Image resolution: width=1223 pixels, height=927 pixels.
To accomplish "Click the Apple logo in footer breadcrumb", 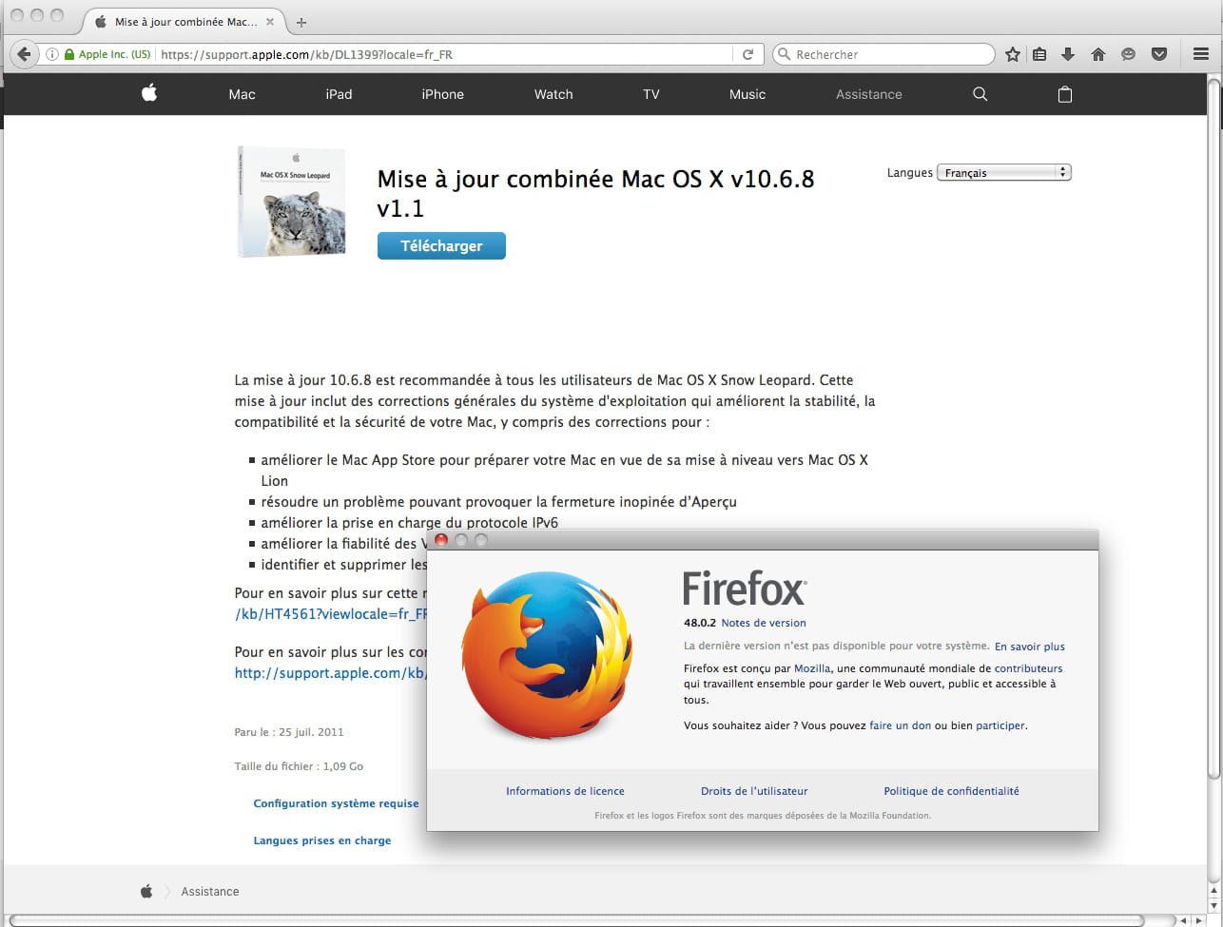I will [146, 891].
